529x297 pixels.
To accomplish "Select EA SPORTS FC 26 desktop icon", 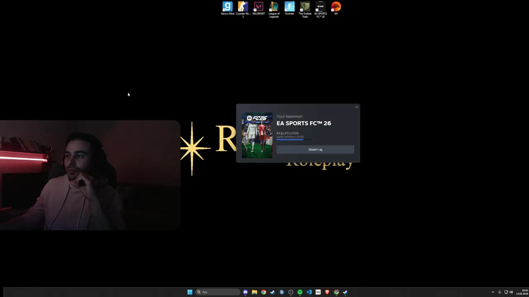I will click(x=320, y=9).
